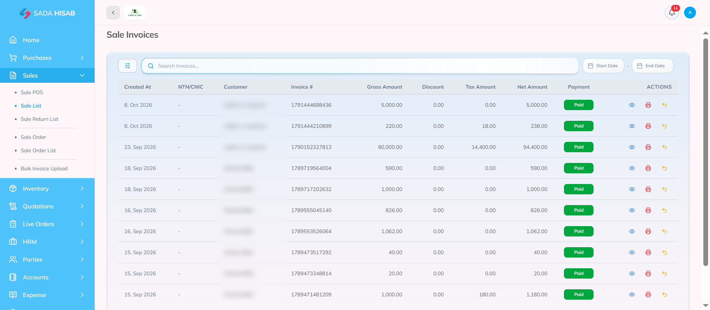The width and height of the screenshot is (710, 310).
Task: View invoice 1789471481209 with the eye icon
Action: 632,294
